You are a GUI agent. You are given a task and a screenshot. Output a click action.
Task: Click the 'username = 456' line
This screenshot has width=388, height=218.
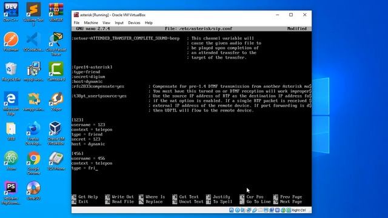89,159
